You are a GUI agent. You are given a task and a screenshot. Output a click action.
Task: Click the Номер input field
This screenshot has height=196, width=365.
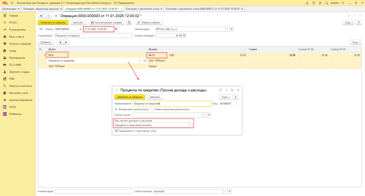pyautogui.click(x=66, y=29)
